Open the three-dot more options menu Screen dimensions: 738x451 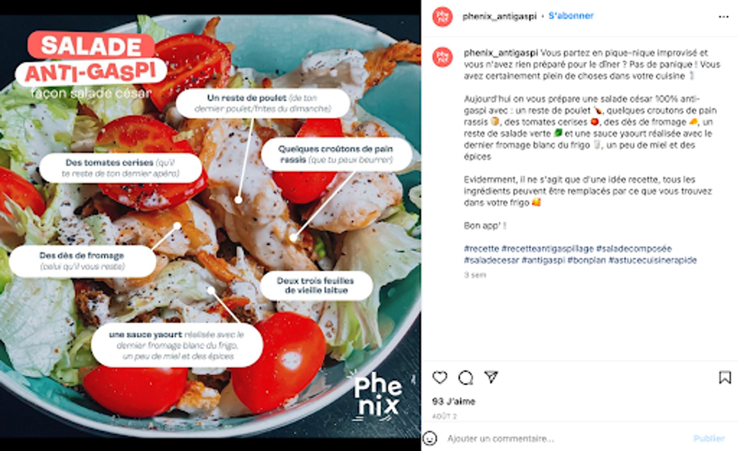tap(723, 17)
